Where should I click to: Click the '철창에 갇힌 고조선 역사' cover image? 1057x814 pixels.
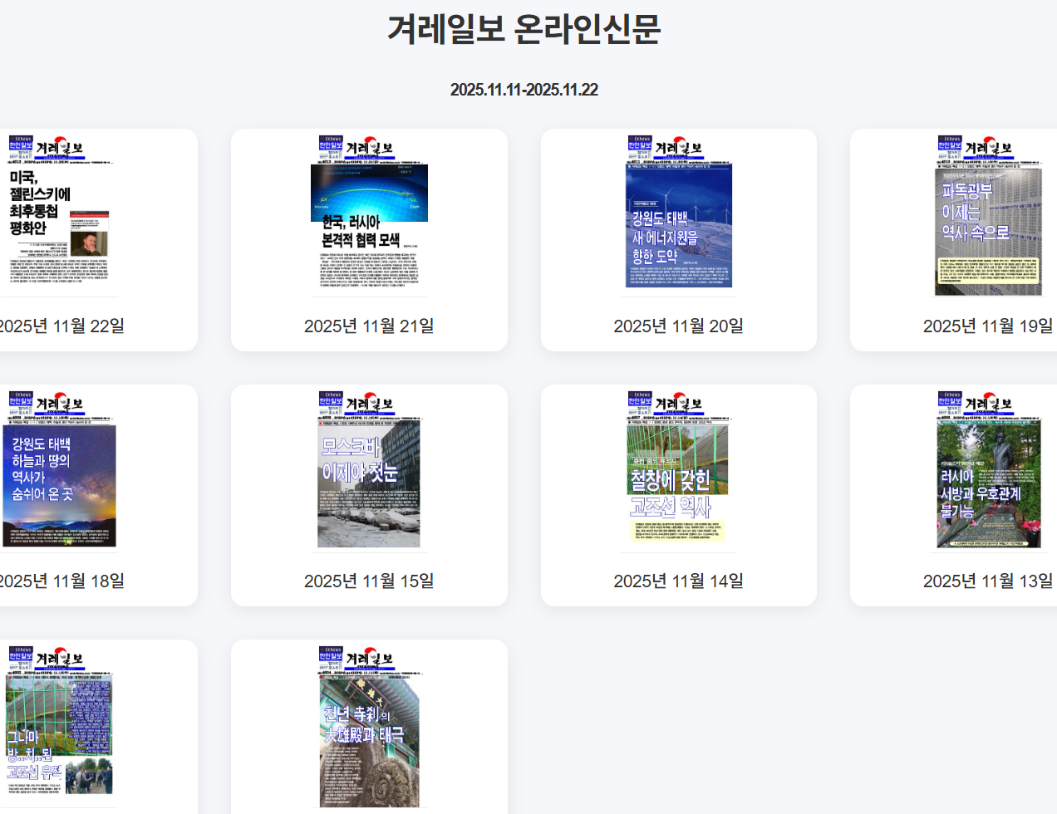tap(678, 471)
